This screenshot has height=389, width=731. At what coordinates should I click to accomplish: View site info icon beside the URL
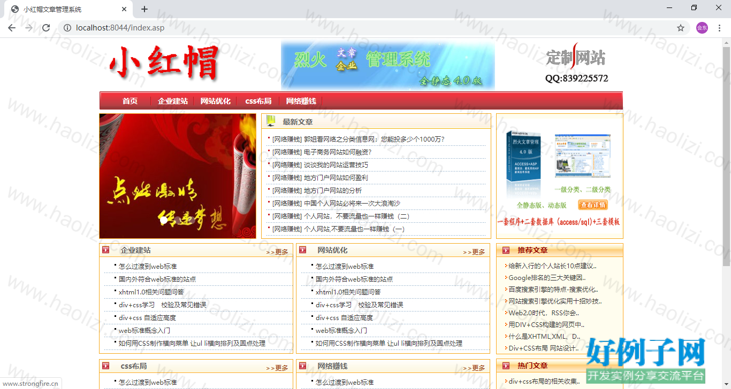click(x=67, y=28)
